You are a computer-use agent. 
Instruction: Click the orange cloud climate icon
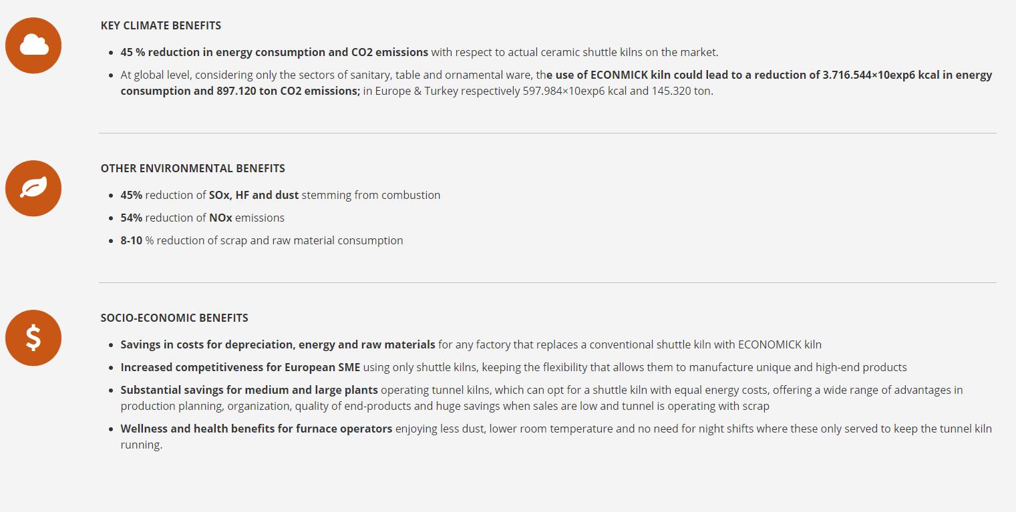click(33, 45)
